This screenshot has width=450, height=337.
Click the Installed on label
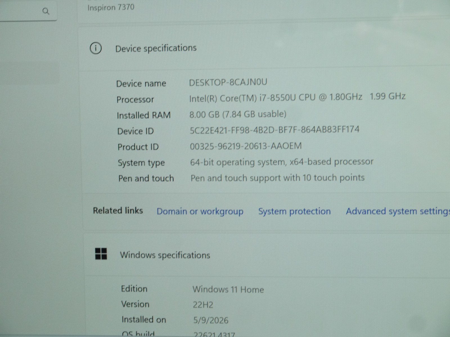tap(144, 320)
